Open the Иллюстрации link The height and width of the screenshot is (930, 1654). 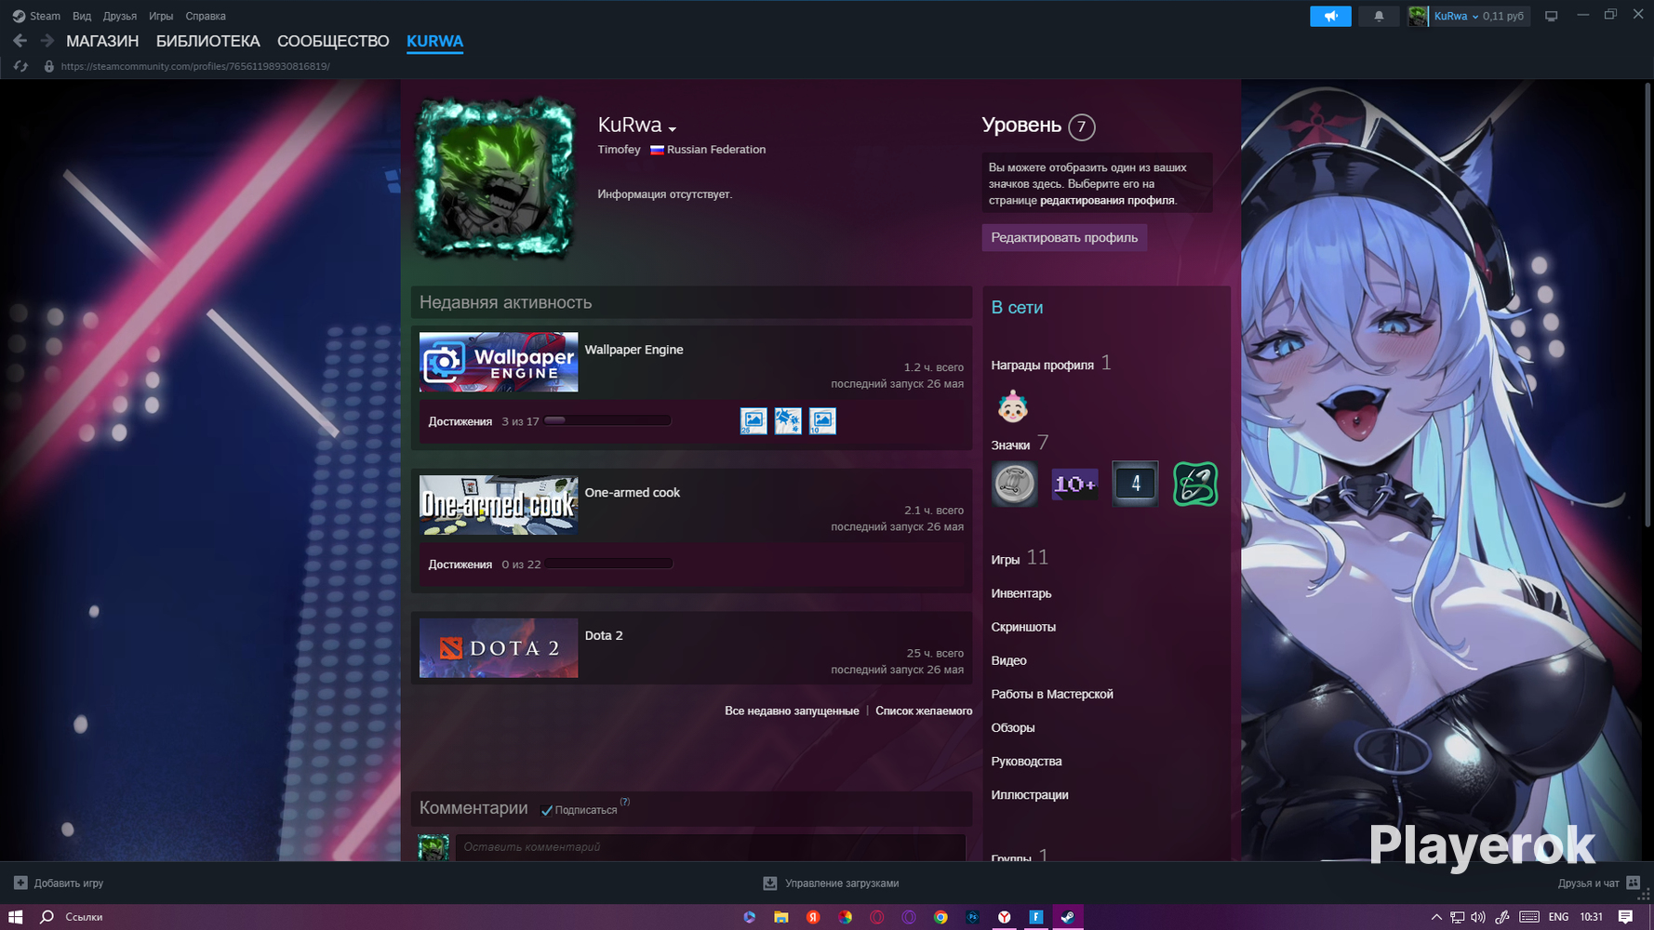click(x=1030, y=794)
